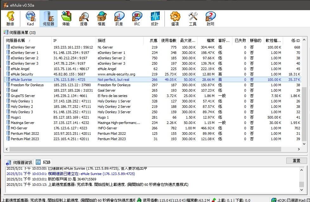Click the log panel scroll down arrow
Viewport: 310px width, 202px height.
[301, 190]
